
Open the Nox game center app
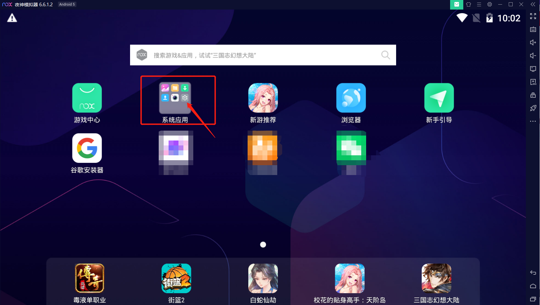pos(87,98)
